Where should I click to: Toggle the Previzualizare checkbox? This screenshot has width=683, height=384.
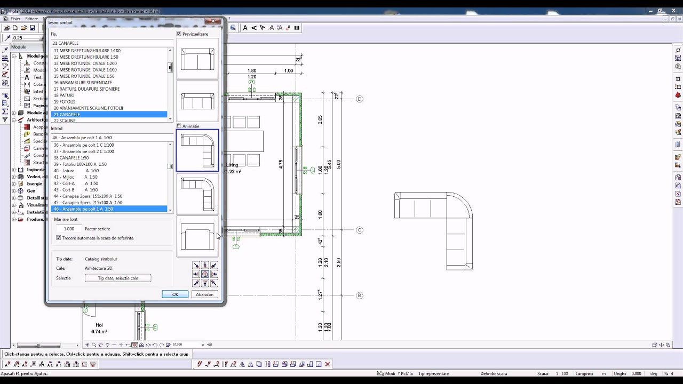179,34
